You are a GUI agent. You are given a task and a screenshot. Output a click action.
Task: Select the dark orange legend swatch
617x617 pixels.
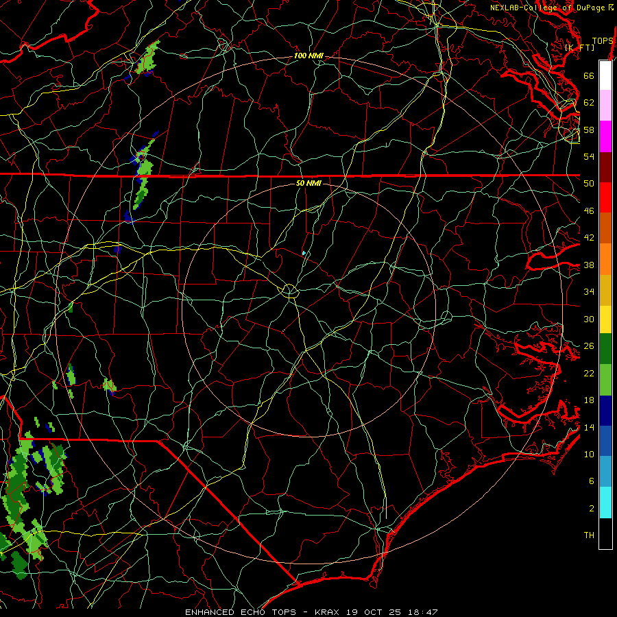(x=605, y=228)
